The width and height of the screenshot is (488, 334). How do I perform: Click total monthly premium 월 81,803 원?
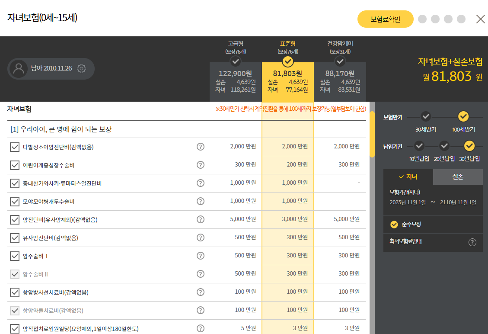coord(452,76)
